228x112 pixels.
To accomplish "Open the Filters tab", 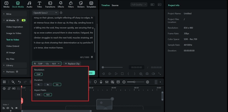I will (71, 5).
